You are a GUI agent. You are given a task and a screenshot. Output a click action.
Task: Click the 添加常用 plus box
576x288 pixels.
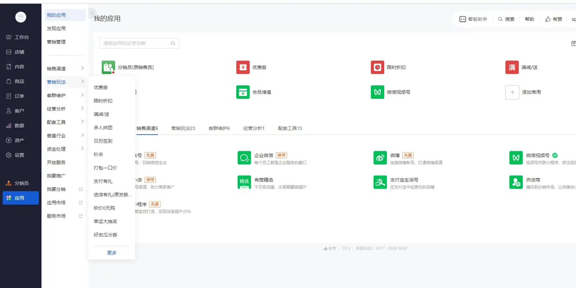512,92
